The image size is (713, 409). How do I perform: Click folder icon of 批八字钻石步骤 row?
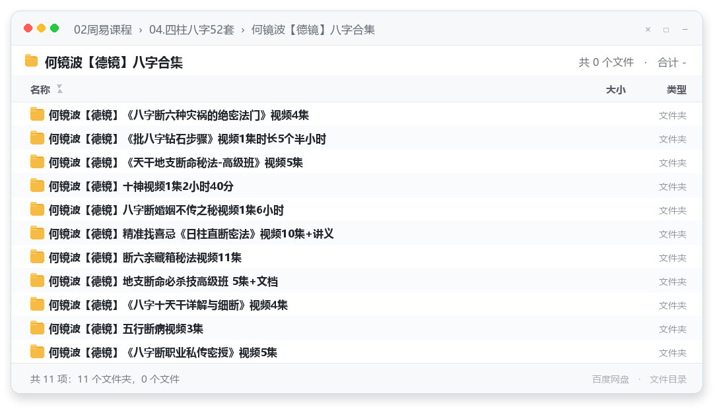37,138
